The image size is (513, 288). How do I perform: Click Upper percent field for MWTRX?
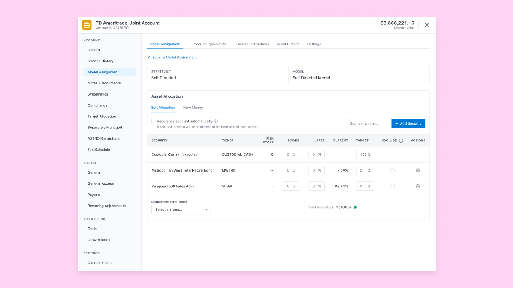[x=317, y=170]
